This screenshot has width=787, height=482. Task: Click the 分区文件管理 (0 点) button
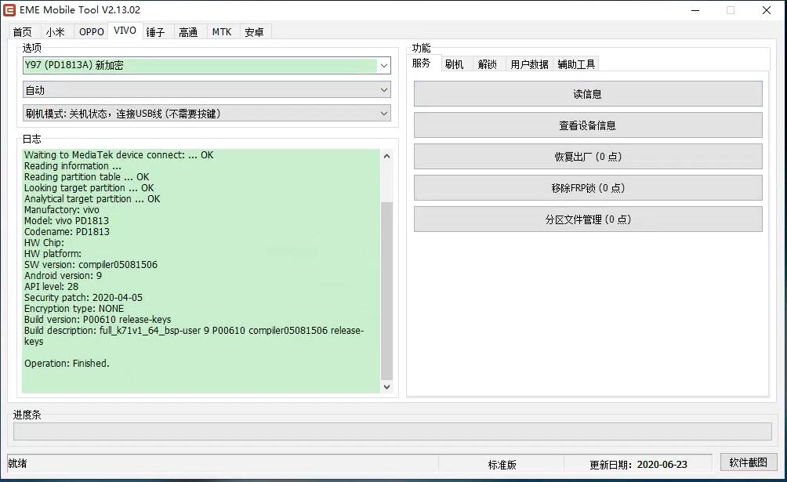(x=588, y=219)
